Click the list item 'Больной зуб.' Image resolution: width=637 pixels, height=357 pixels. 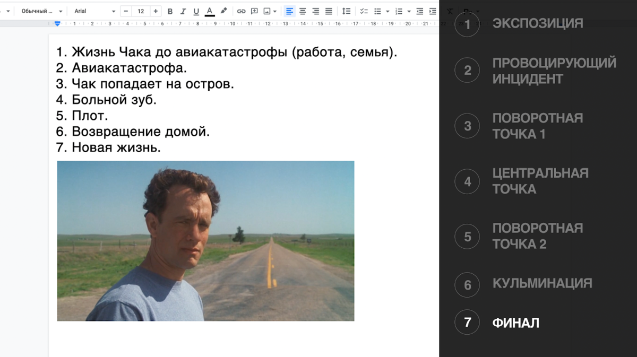point(106,100)
